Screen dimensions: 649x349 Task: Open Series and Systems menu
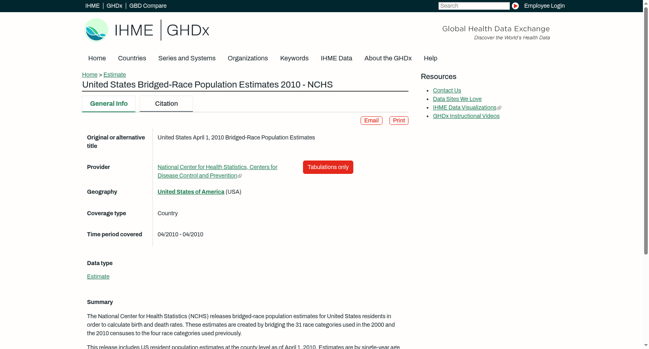point(187,58)
